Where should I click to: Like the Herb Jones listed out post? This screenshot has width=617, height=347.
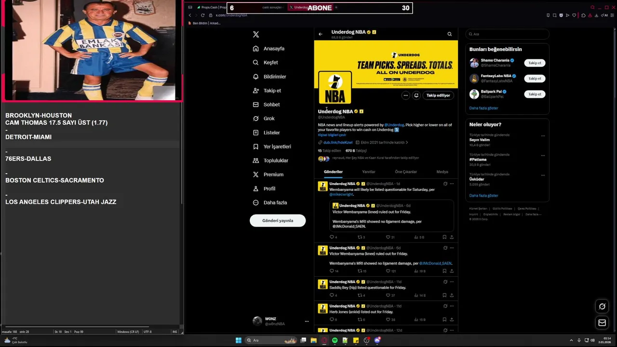coord(388,320)
